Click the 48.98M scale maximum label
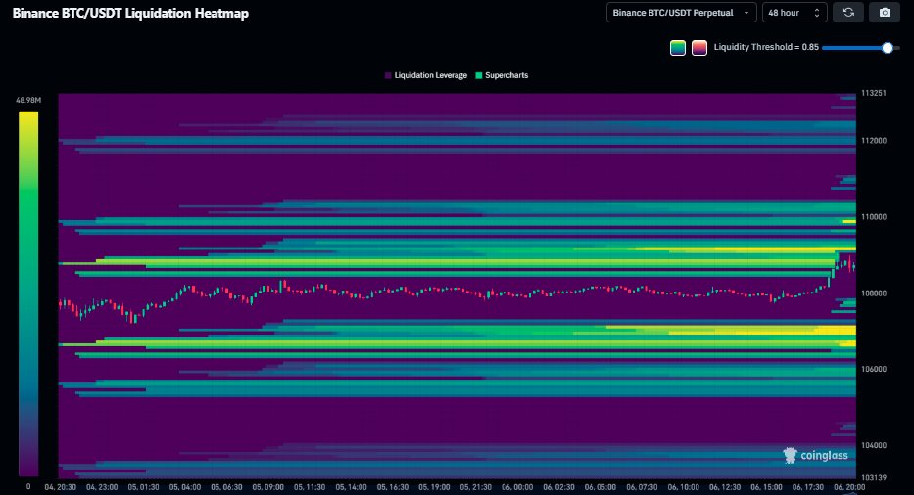Screen dimensions: 914x495 28,100
